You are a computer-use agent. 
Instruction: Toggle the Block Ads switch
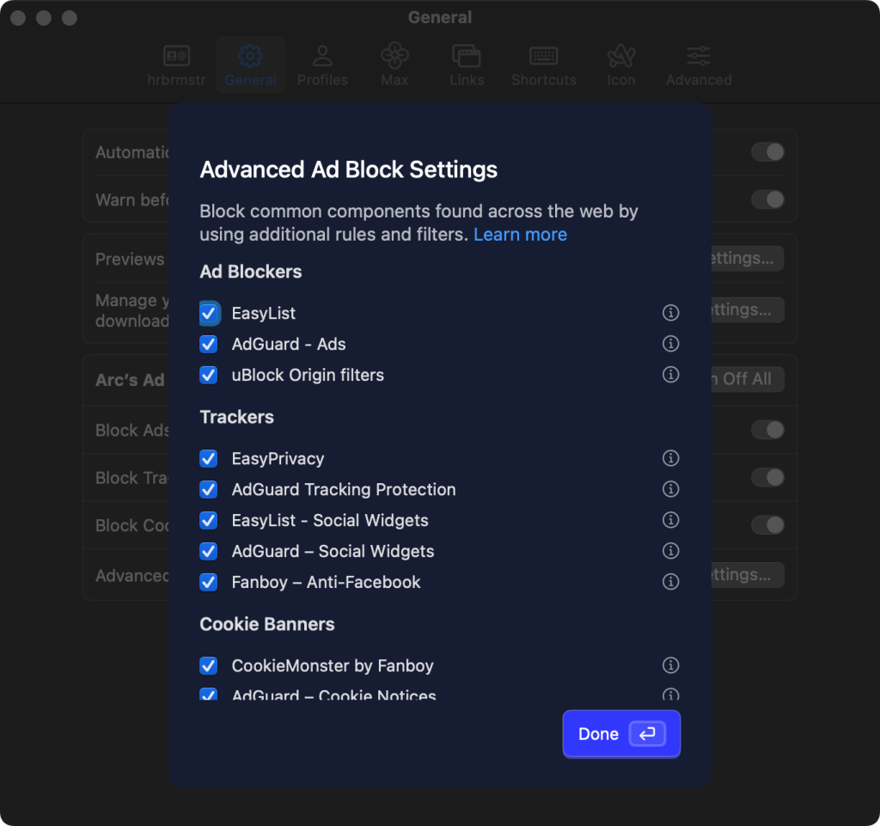point(767,430)
